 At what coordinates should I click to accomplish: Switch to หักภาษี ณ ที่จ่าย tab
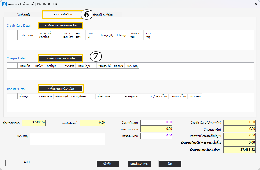tap(103, 15)
